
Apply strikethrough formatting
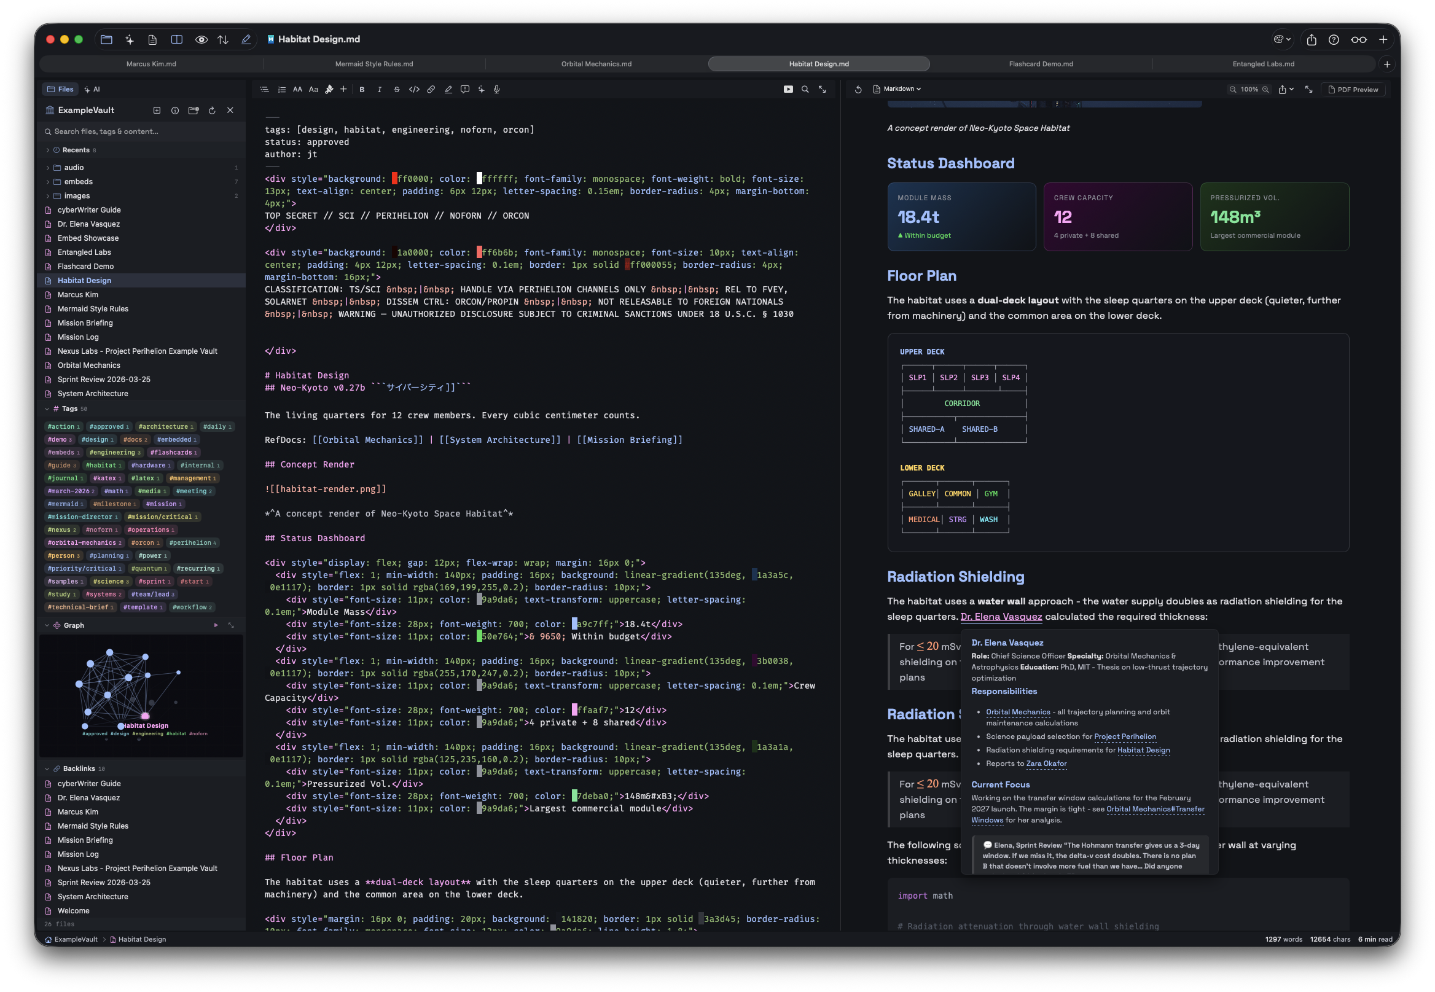pos(396,89)
